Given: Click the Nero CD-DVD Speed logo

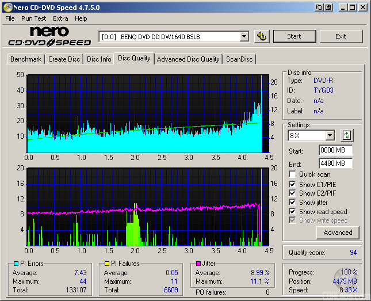Looking at the screenshot, I should [x=49, y=36].
